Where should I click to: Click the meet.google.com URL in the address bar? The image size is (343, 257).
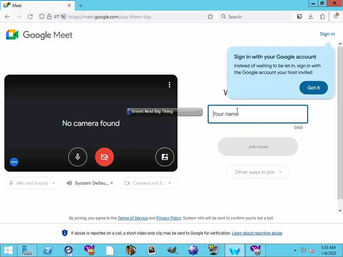click(110, 17)
